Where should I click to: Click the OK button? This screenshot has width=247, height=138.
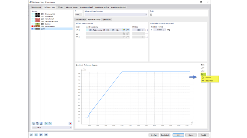coord(178,135)
